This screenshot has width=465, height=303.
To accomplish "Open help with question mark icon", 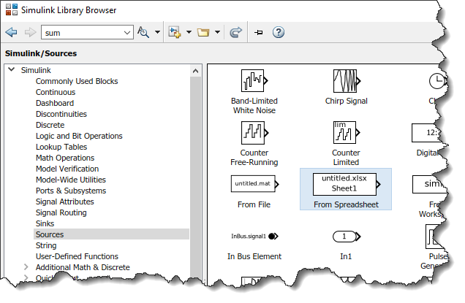I will (x=278, y=32).
